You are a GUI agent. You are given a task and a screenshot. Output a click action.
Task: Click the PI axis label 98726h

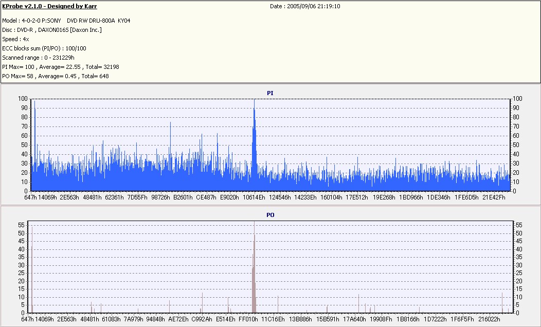161,197
